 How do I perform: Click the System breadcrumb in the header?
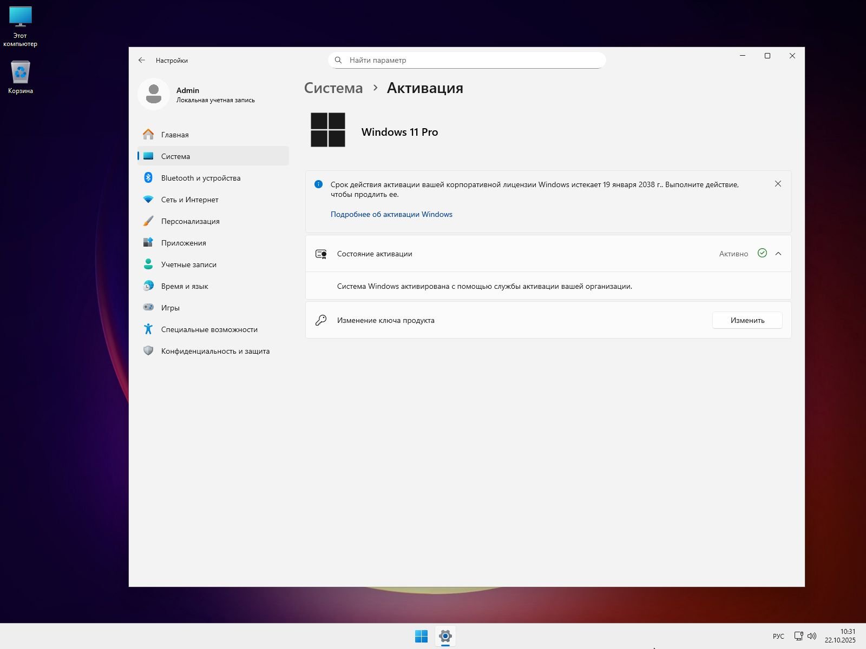coord(333,88)
